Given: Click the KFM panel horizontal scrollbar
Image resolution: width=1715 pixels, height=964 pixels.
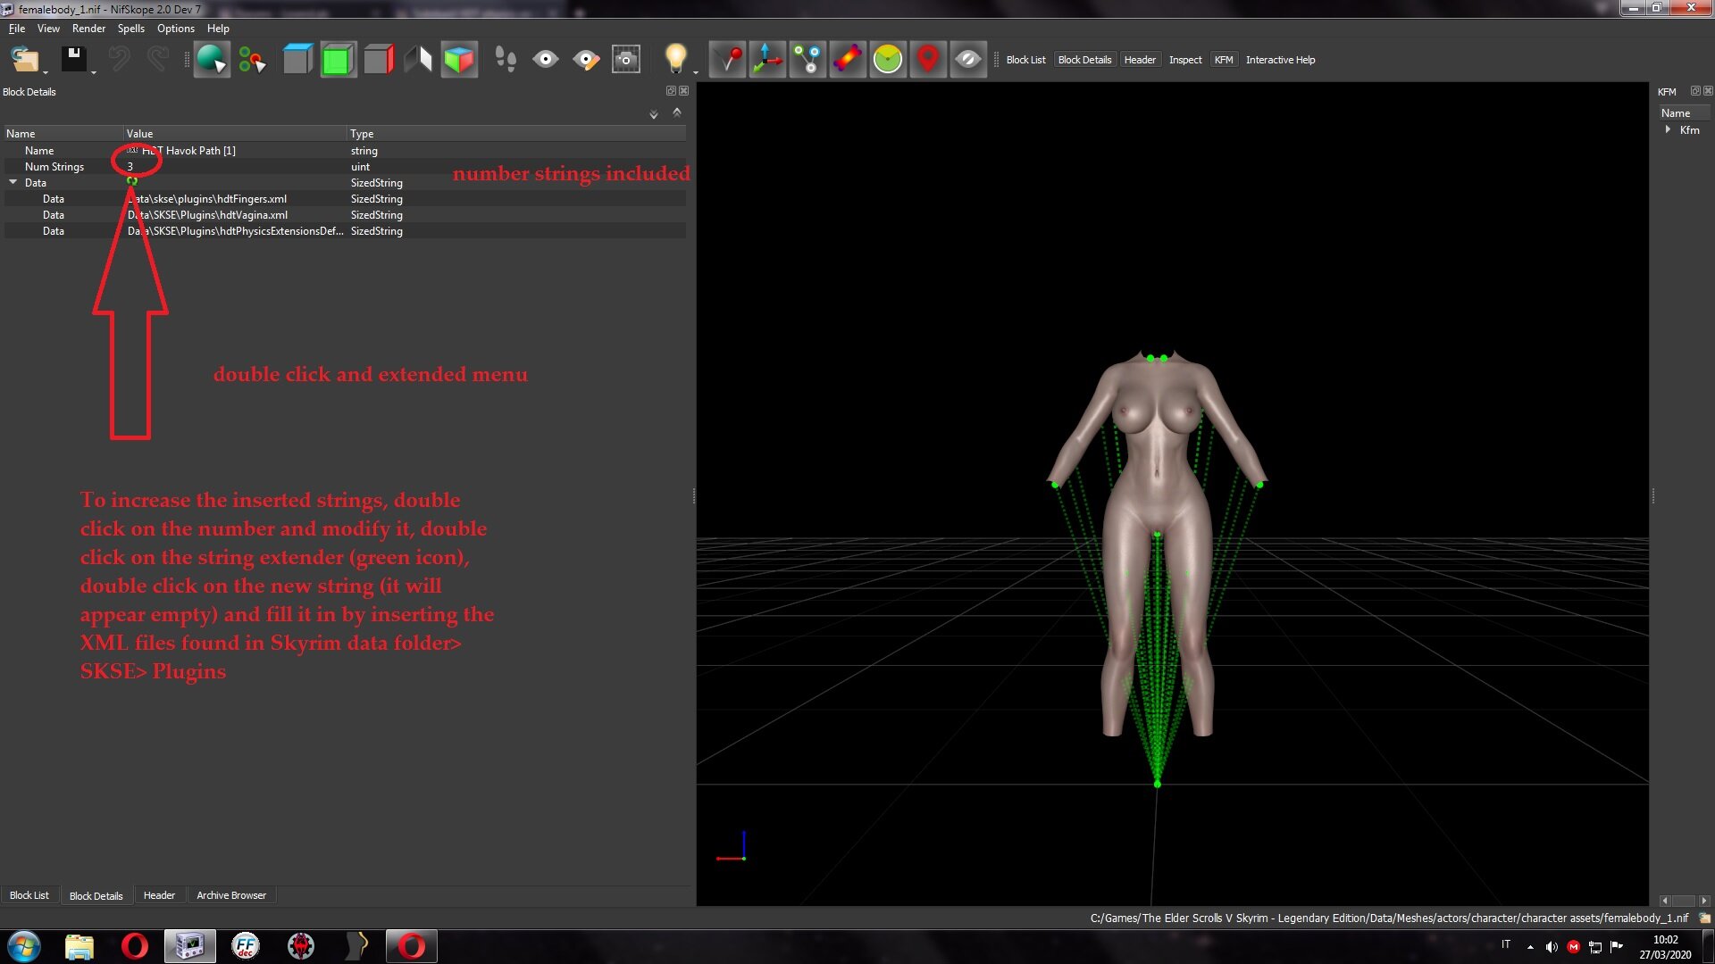Looking at the screenshot, I should tap(1684, 901).
